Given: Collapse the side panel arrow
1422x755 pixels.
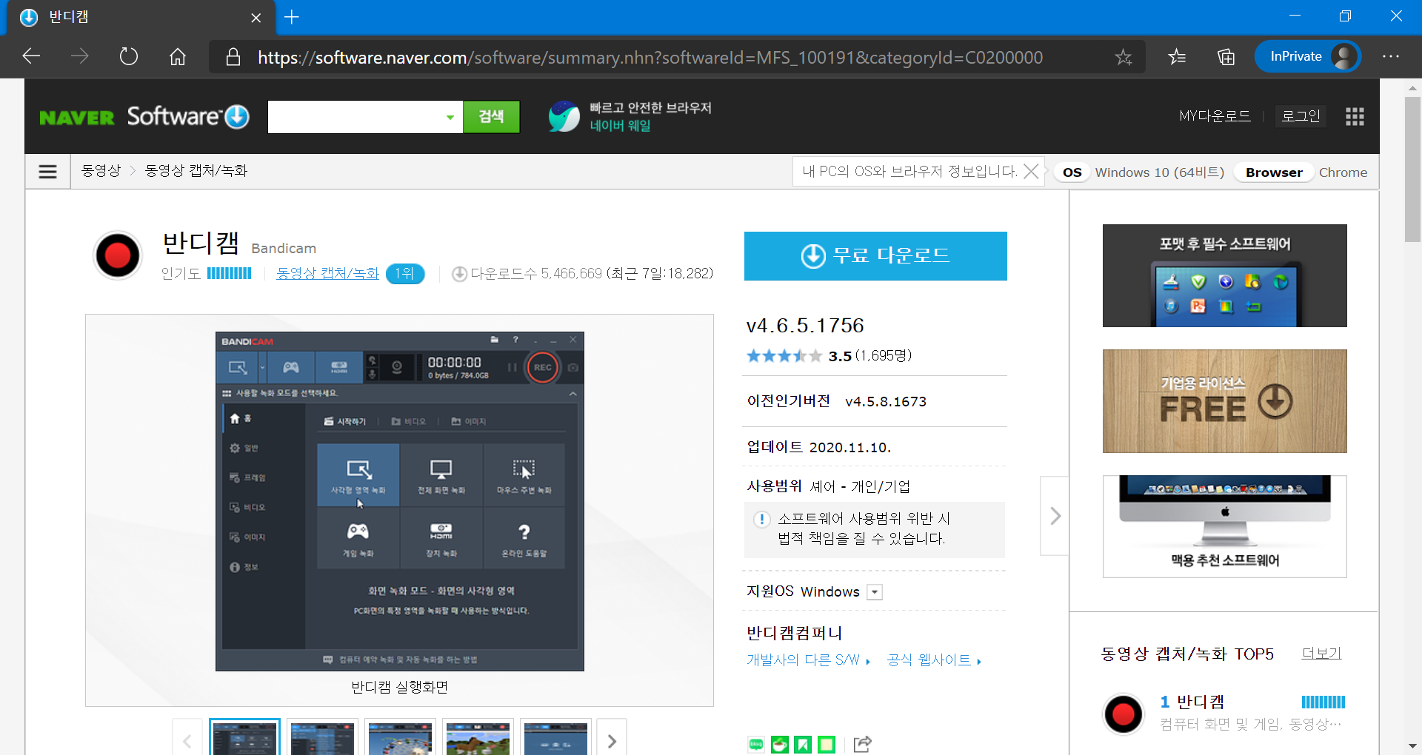Looking at the screenshot, I should [x=1055, y=516].
